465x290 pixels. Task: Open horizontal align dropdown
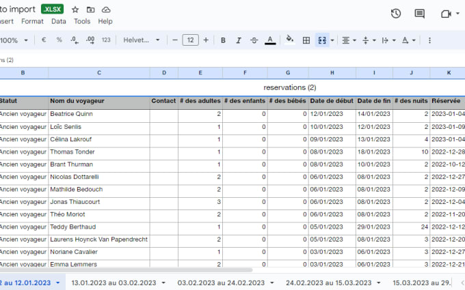[349, 40]
